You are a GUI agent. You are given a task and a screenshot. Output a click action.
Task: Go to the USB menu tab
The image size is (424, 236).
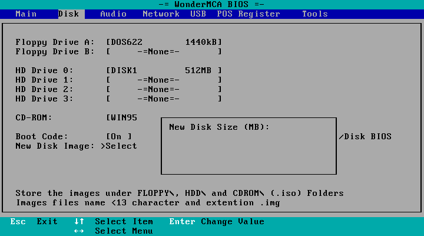coord(198,14)
